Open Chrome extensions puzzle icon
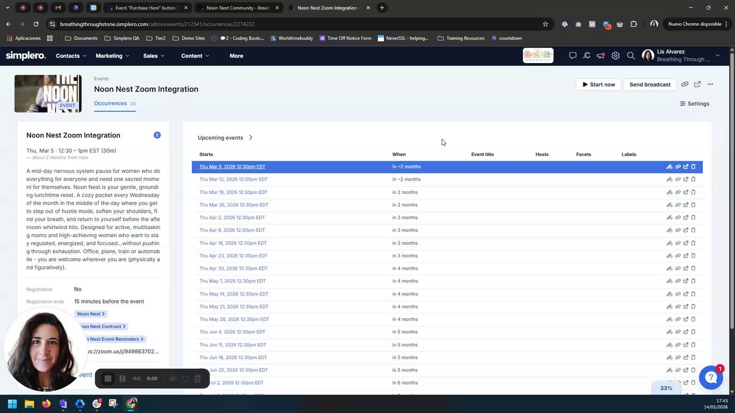Screen dimensions: 735x413 633,24
